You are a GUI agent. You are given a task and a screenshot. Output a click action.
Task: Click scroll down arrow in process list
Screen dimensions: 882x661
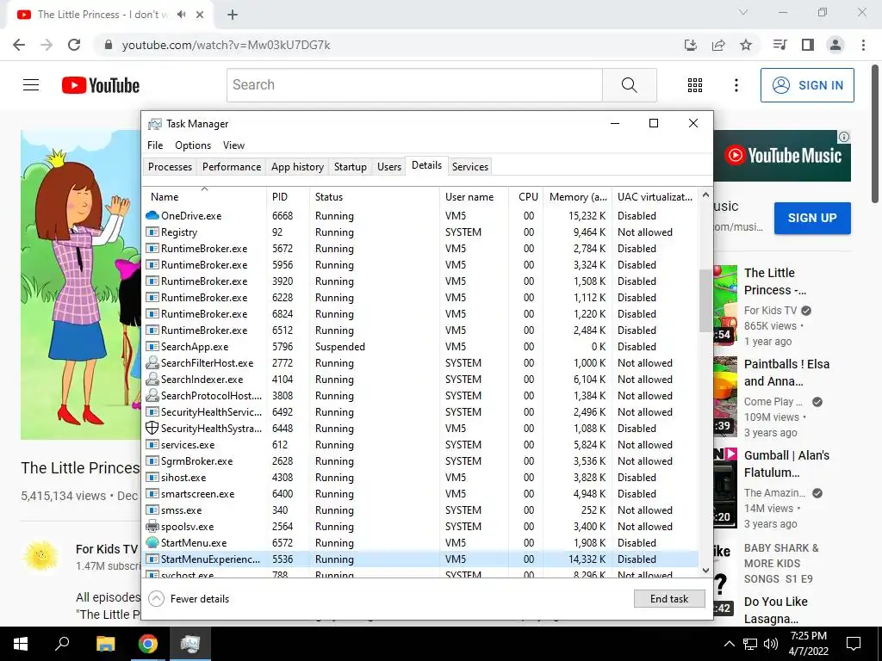tap(706, 570)
